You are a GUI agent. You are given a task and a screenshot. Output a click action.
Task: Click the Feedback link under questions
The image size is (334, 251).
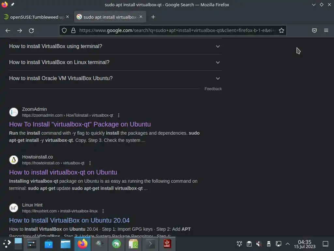[x=213, y=89]
